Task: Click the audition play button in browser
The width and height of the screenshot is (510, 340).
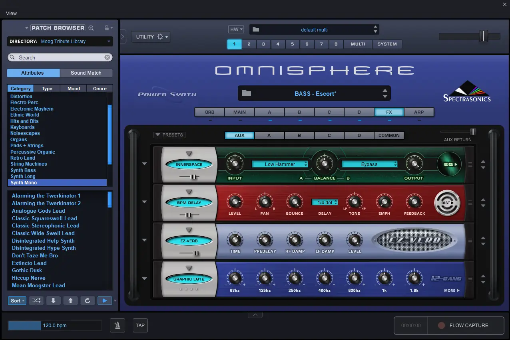Action: point(105,300)
